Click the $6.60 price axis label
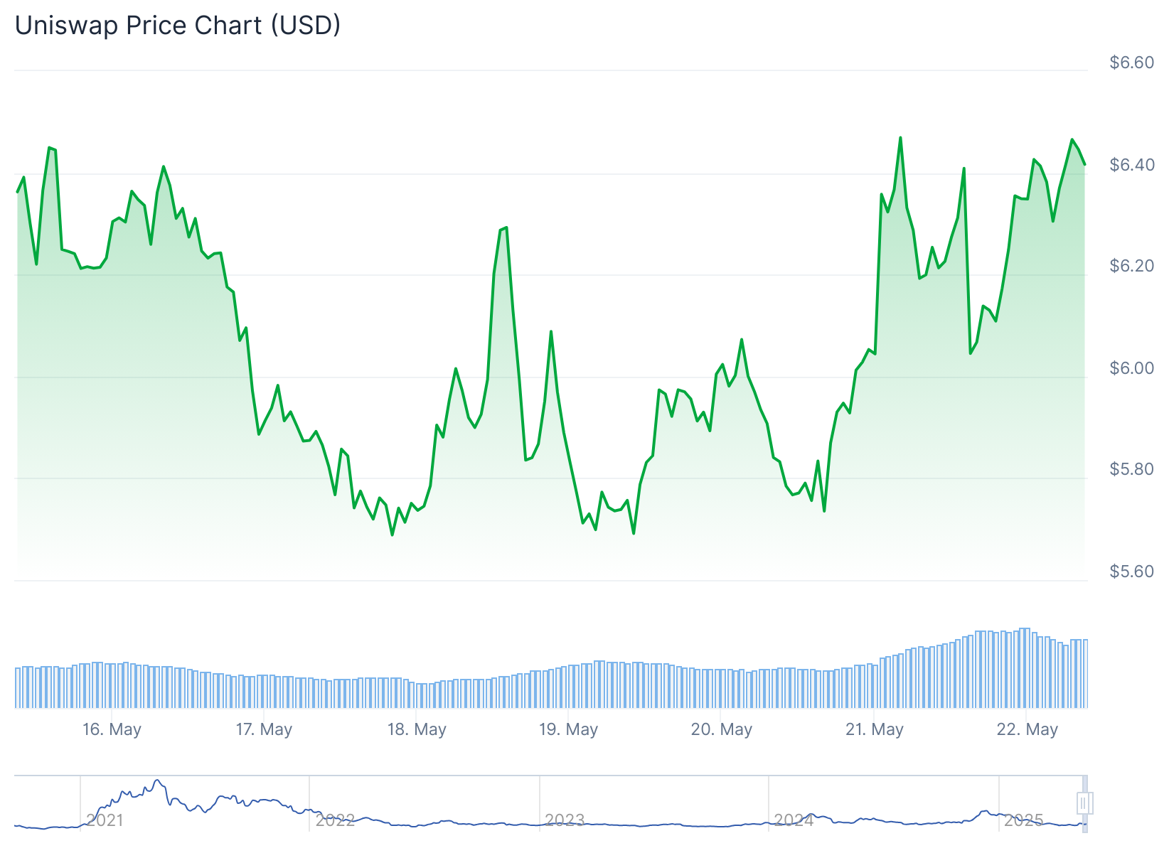Image resolution: width=1169 pixels, height=853 pixels. coord(1132,63)
